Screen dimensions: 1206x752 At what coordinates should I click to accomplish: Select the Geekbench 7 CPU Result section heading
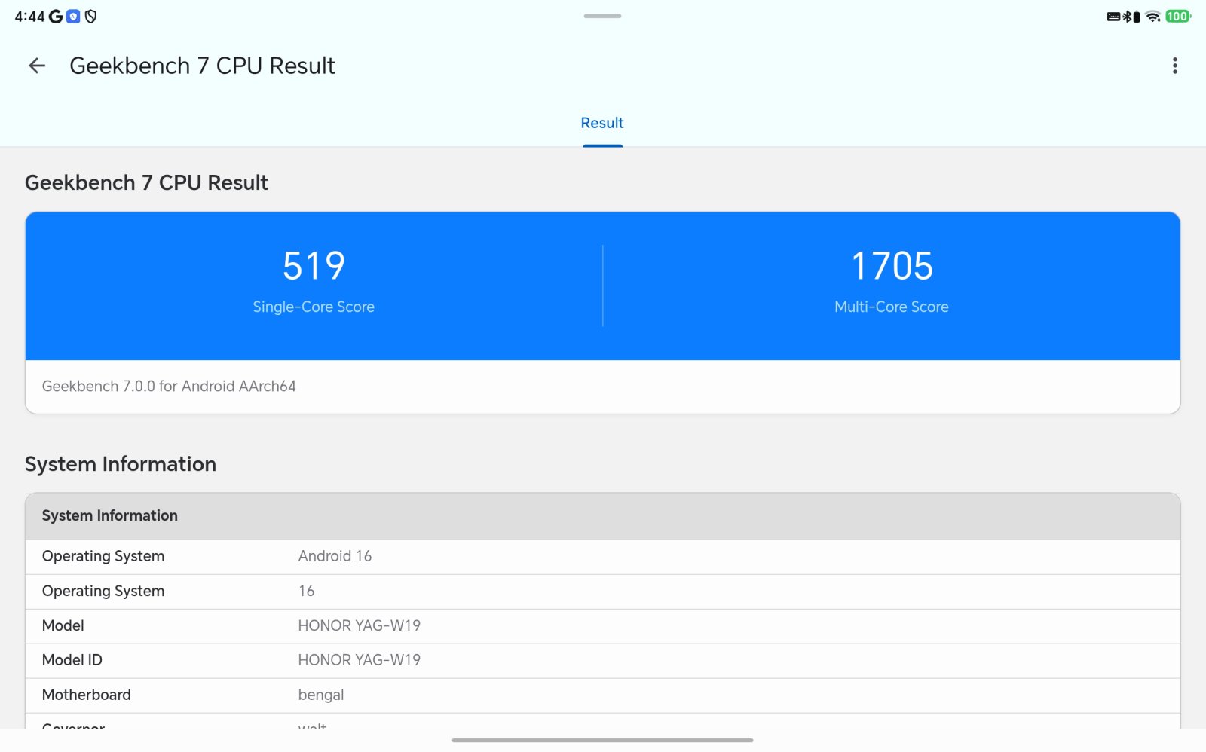[146, 182]
